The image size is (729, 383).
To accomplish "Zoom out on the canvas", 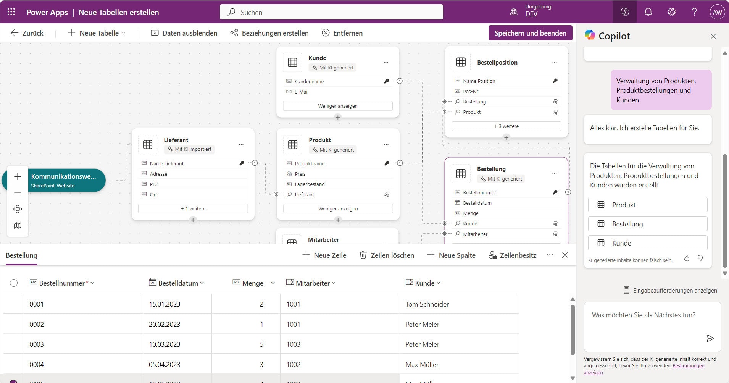I will [18, 193].
